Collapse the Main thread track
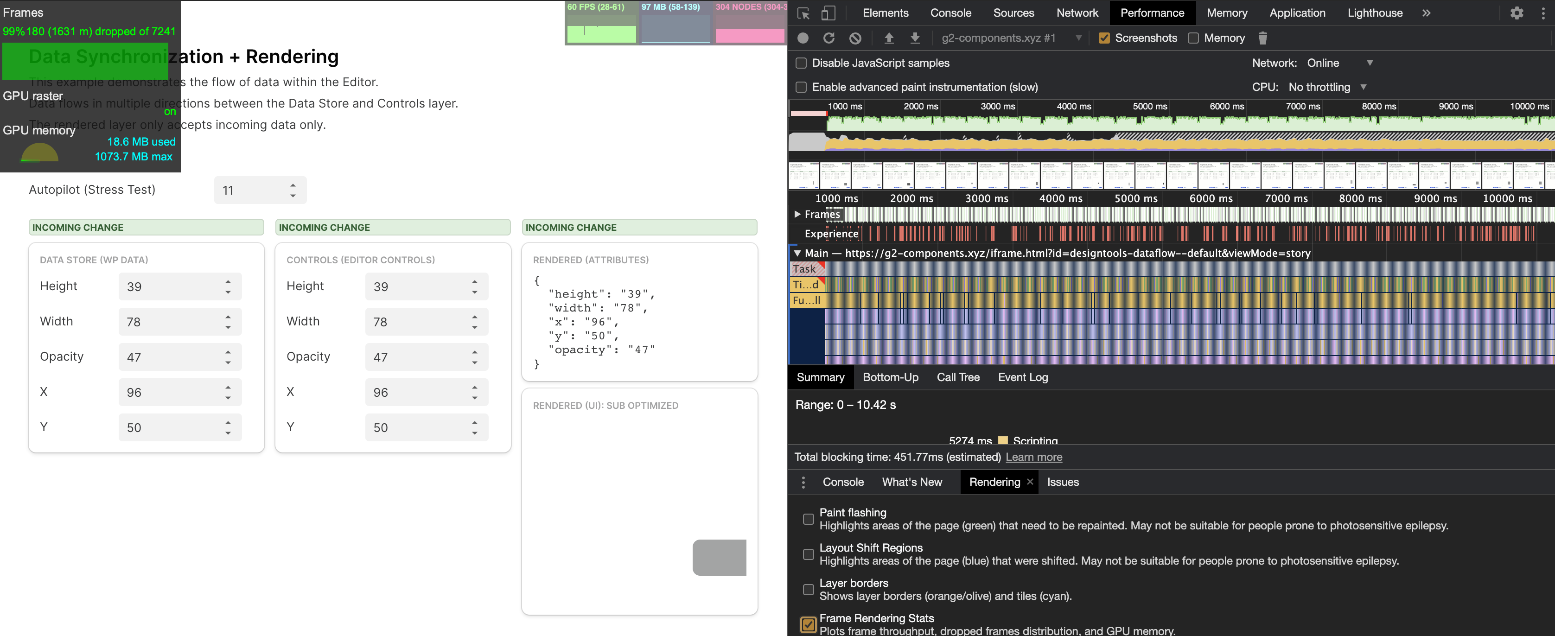The width and height of the screenshot is (1555, 636). click(x=797, y=254)
